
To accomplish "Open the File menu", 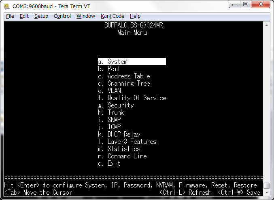I will pos(10,16).
